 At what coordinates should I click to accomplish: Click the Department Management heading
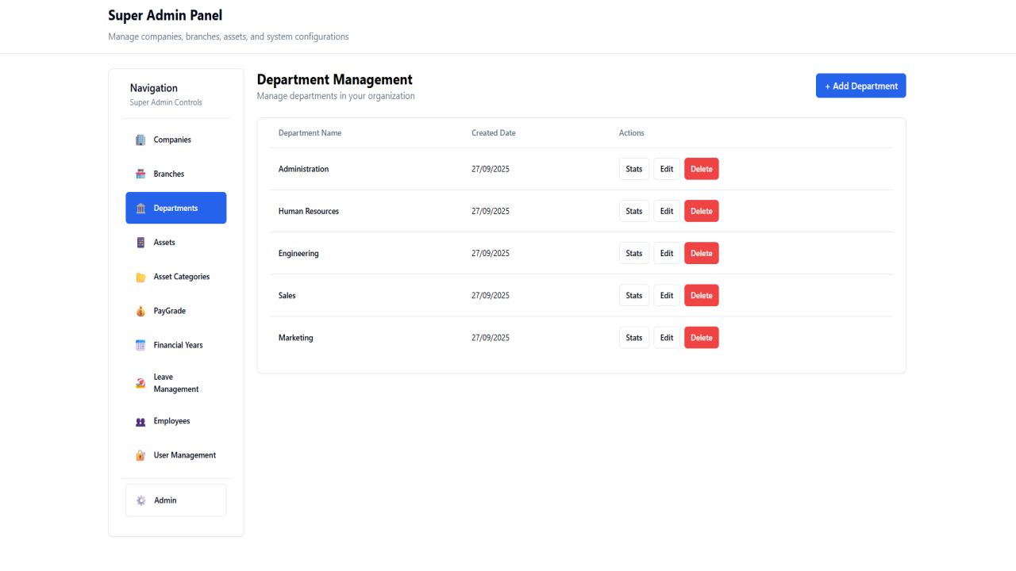coord(335,79)
